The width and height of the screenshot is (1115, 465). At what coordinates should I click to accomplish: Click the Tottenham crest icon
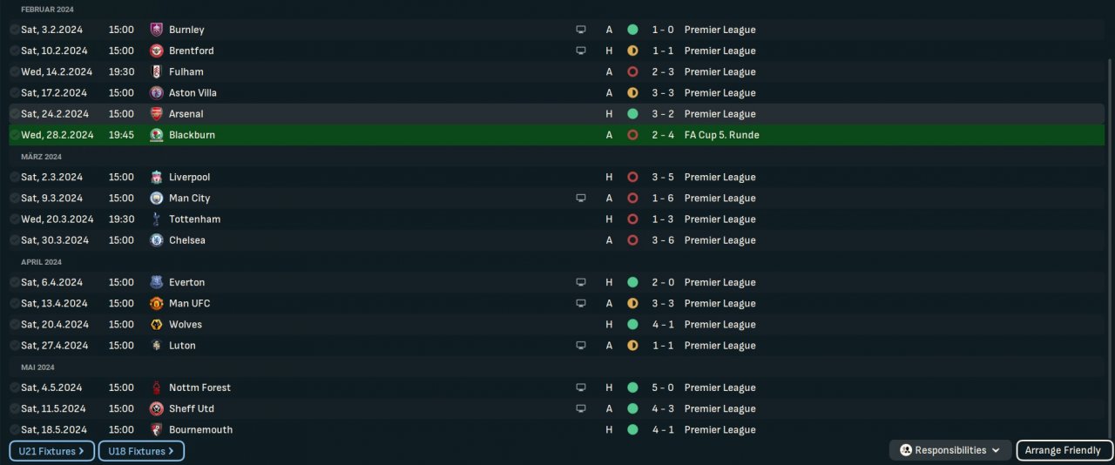[157, 219]
